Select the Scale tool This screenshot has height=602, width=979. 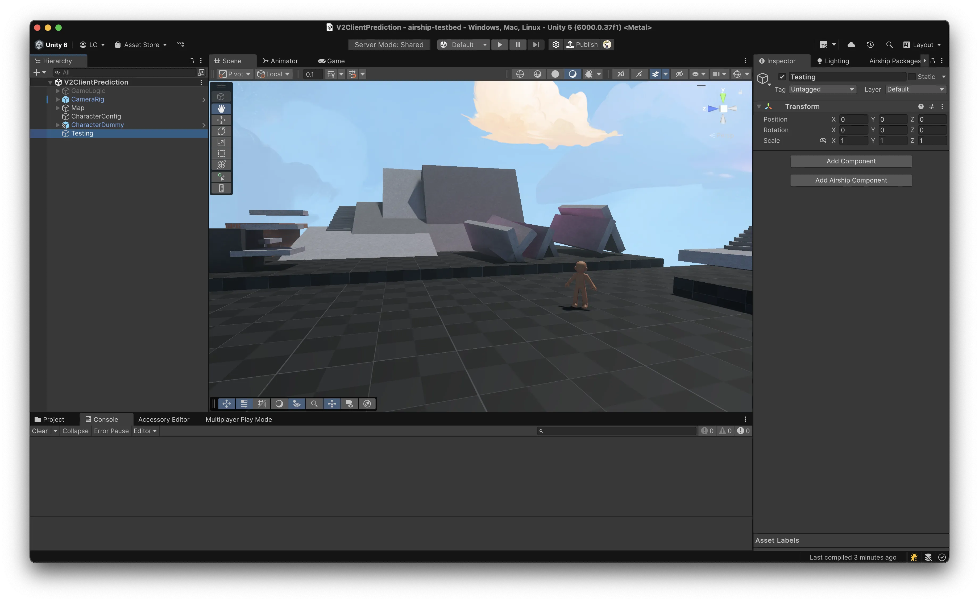(x=221, y=142)
